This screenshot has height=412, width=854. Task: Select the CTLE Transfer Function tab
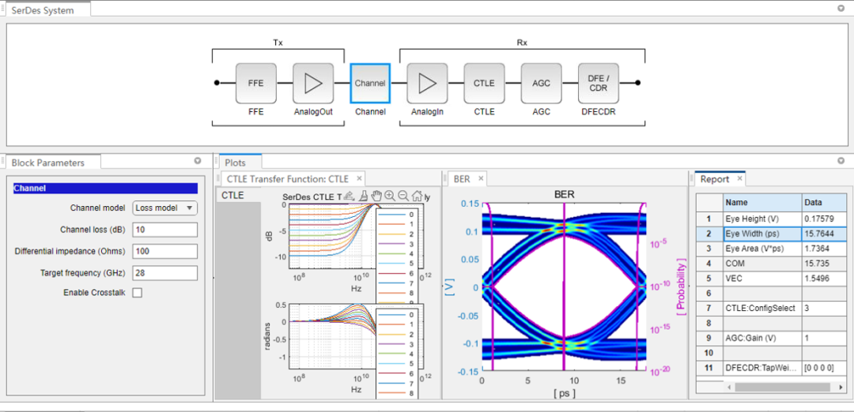(287, 179)
